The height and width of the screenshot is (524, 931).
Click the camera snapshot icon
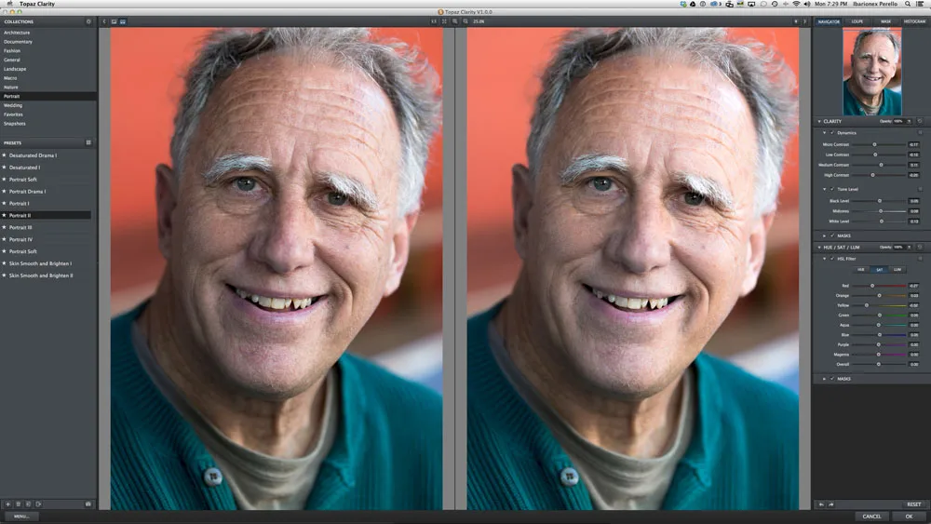88,504
